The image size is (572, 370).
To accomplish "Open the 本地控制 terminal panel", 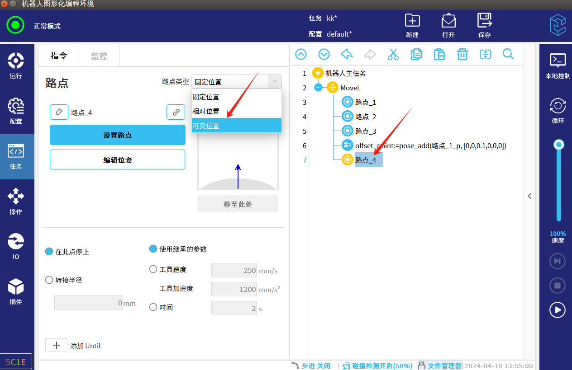I will pyautogui.click(x=558, y=65).
